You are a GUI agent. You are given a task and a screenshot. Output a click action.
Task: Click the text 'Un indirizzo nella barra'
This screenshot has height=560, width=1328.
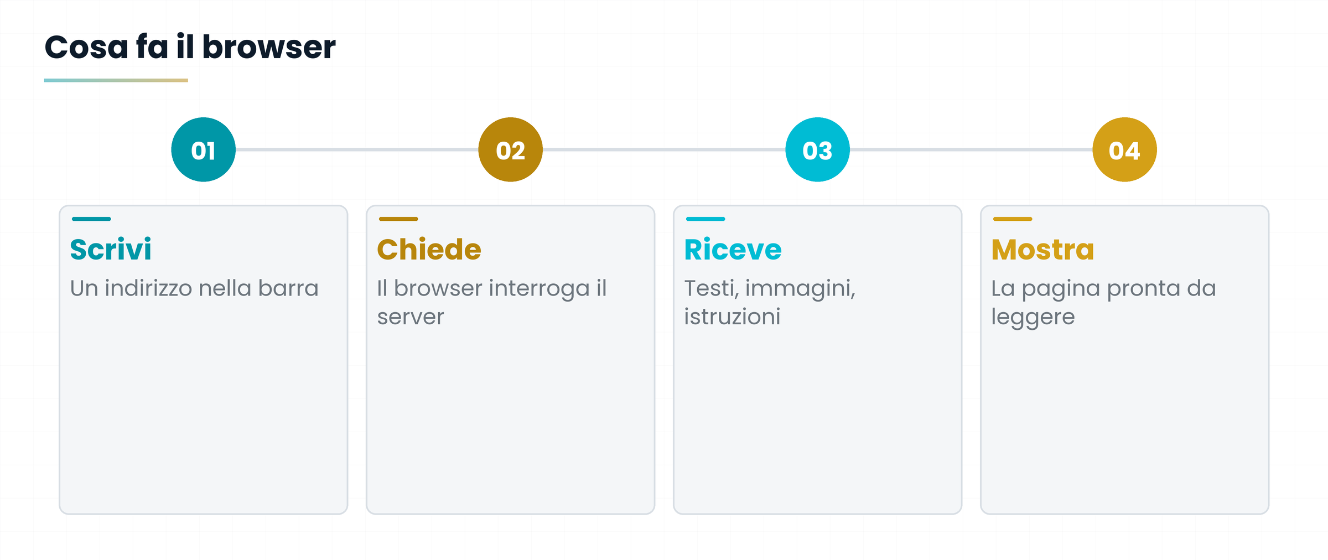click(x=194, y=288)
